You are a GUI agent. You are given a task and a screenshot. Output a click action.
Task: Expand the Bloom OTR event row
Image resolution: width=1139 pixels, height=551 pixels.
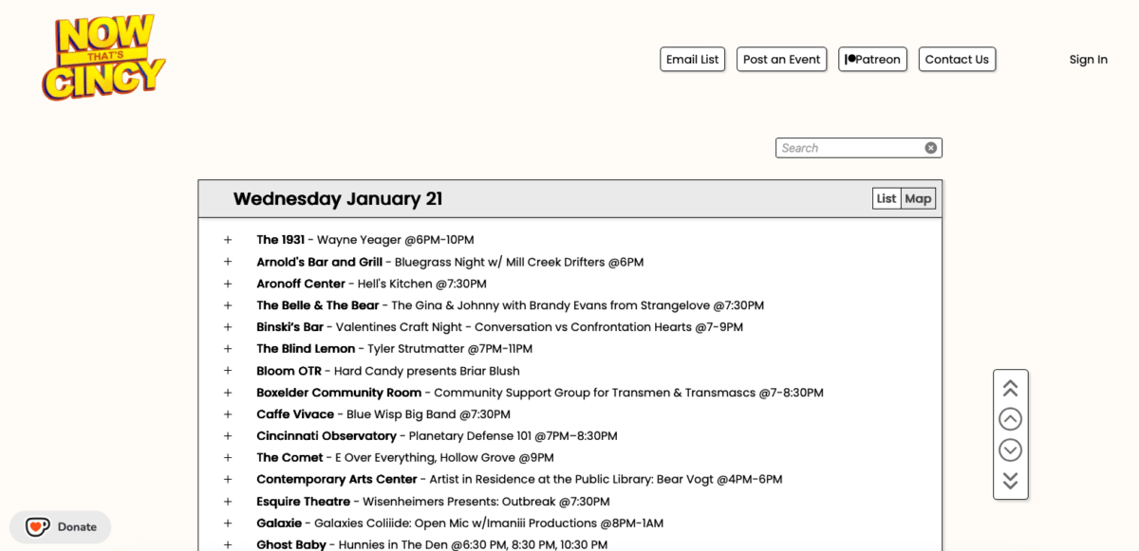pos(228,371)
